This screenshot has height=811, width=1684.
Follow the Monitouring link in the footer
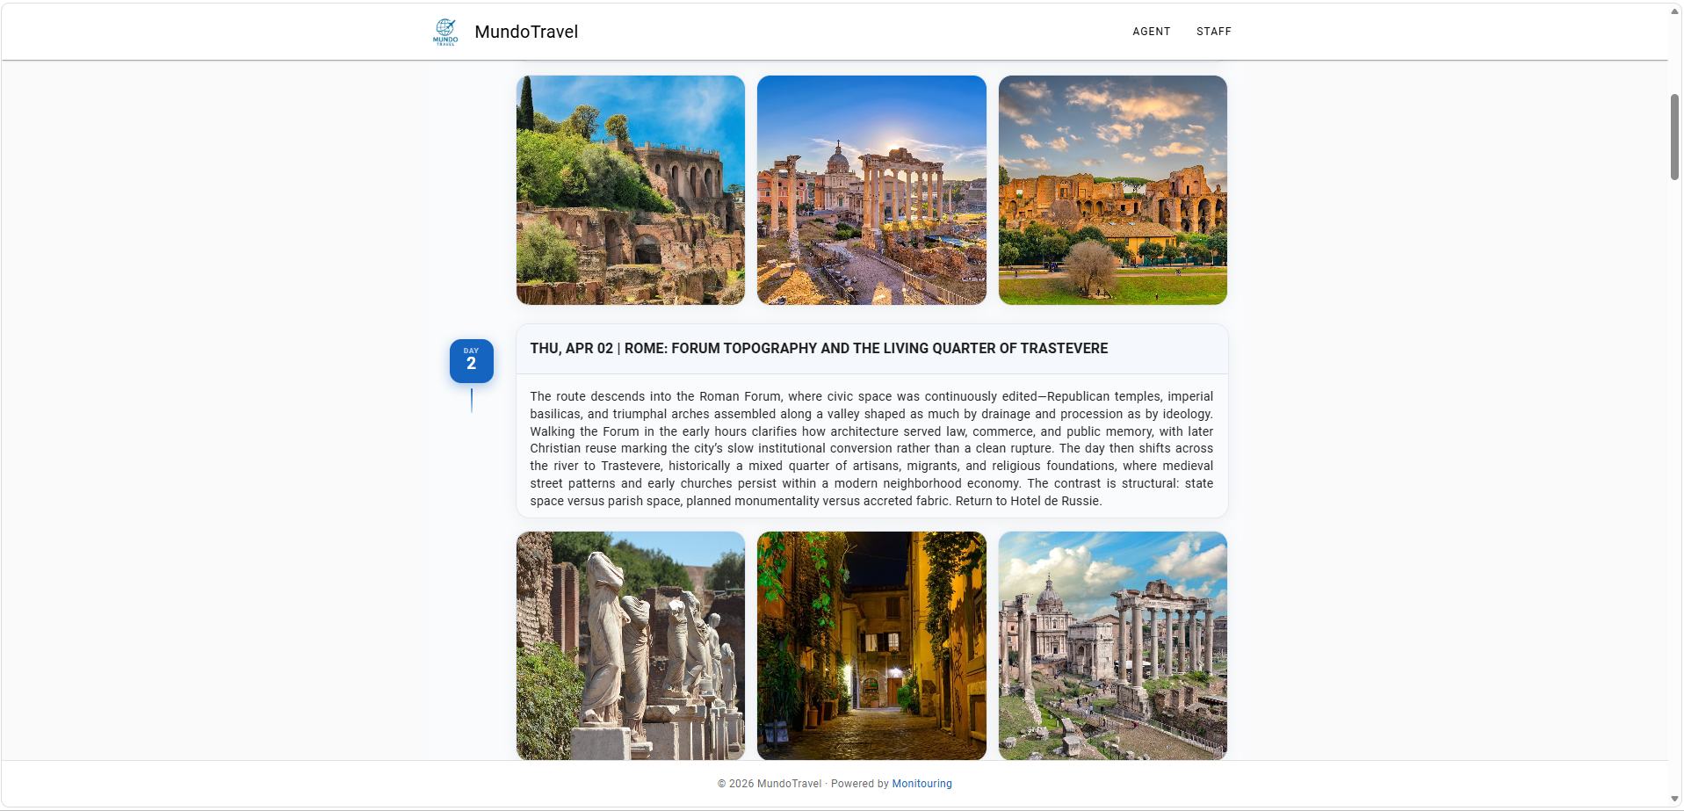pos(922,784)
